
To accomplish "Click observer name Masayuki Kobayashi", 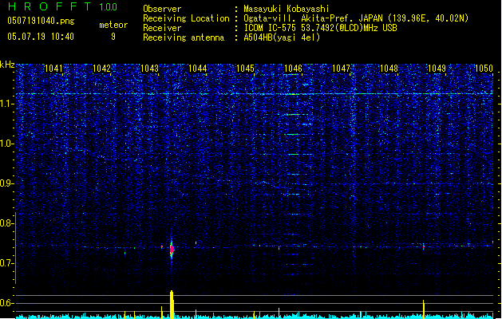I will pyautogui.click(x=287, y=9).
